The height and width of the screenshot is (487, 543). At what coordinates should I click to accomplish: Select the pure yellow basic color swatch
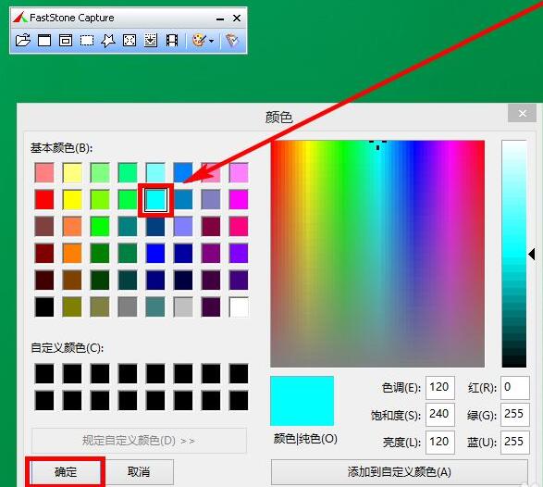tap(72, 200)
